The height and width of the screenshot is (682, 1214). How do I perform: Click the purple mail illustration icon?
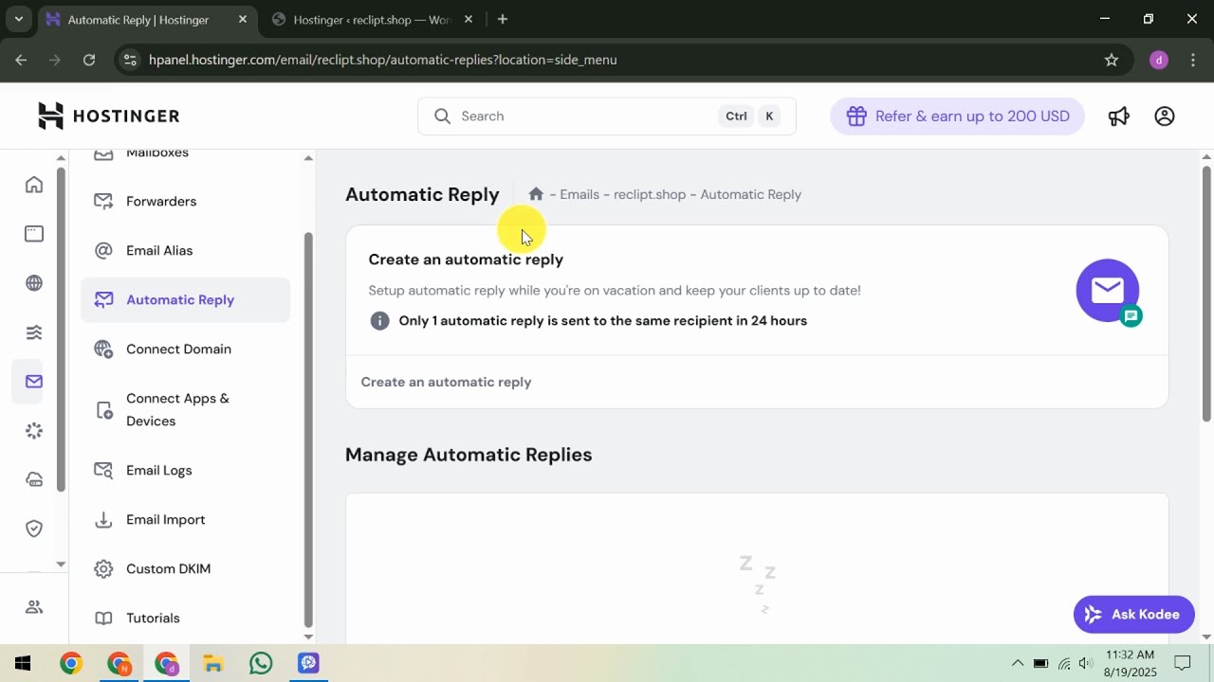click(1108, 291)
